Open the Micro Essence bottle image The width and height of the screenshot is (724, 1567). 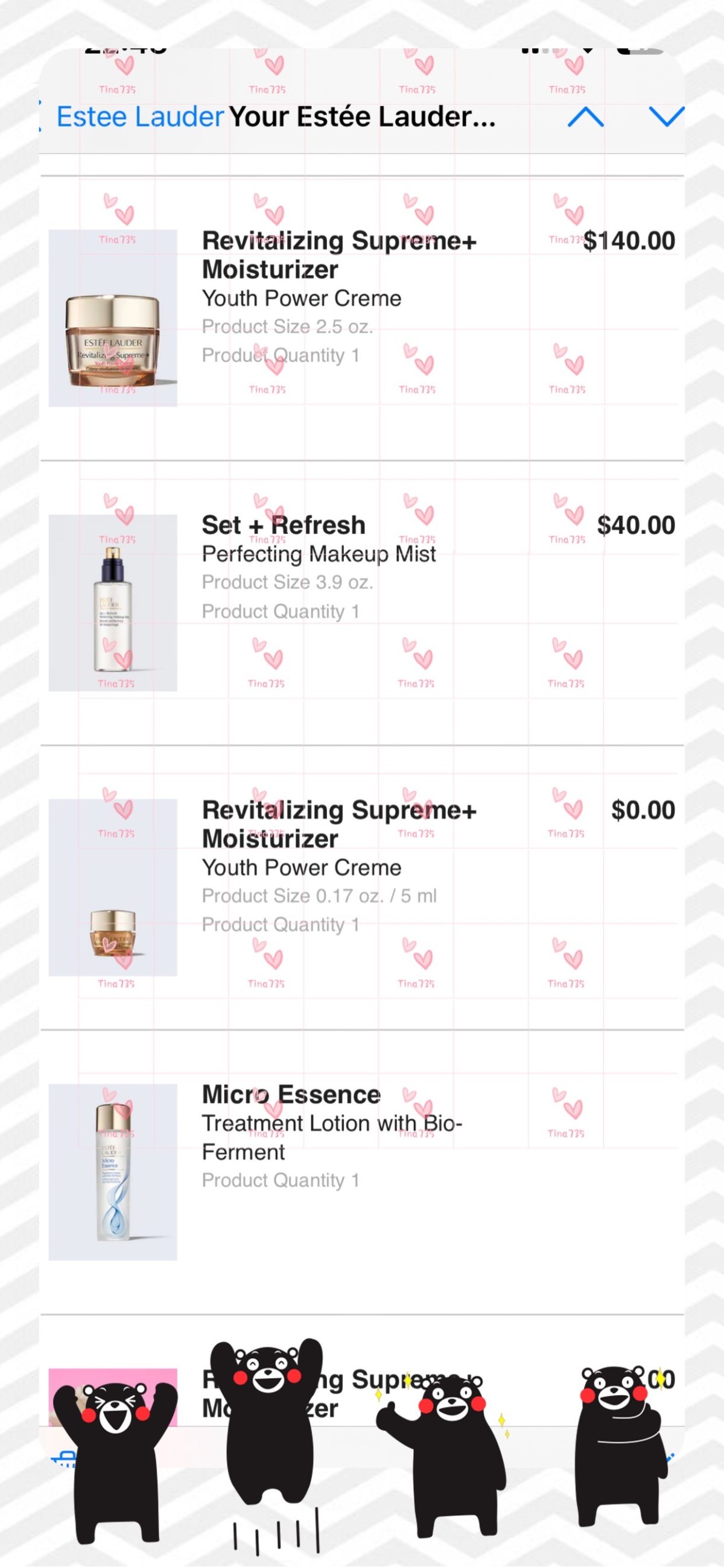pos(113,1172)
